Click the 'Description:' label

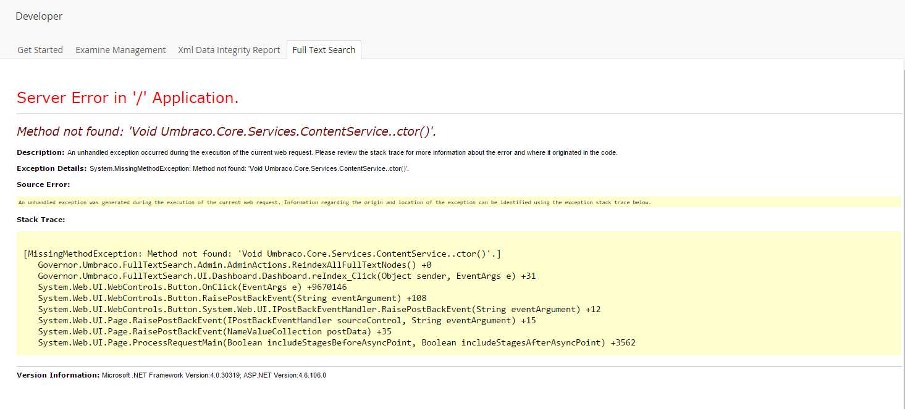click(41, 152)
